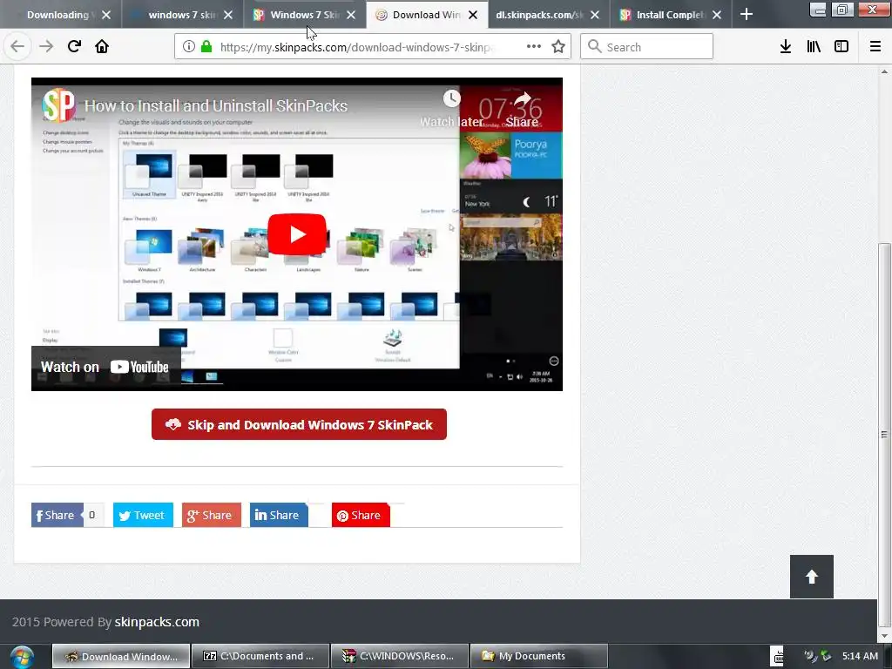Click the keyboard tray icon
The width and height of the screenshot is (892, 669).
pyautogui.click(x=778, y=656)
